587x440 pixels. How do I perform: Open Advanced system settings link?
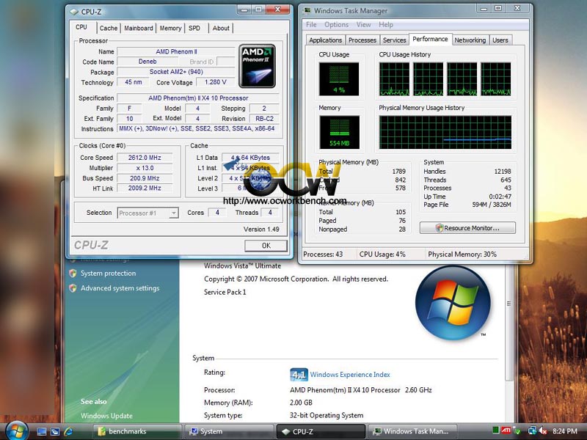[120, 288]
